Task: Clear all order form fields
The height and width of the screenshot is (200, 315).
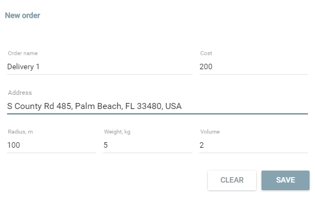Action: pos(232,180)
